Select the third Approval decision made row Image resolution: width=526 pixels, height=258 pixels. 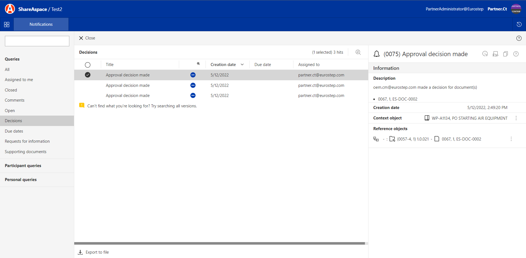tap(128, 96)
